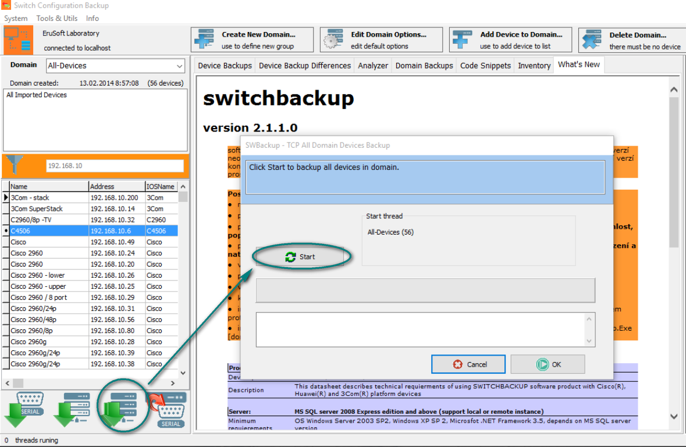Click the 'threads runing' status bar text

coord(36,441)
